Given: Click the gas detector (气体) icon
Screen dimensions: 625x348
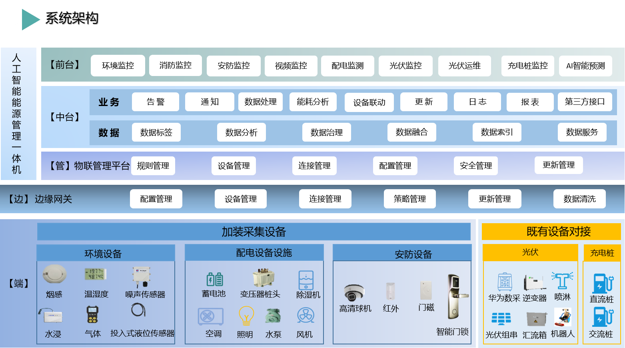Looking at the screenshot, I should tap(92, 315).
